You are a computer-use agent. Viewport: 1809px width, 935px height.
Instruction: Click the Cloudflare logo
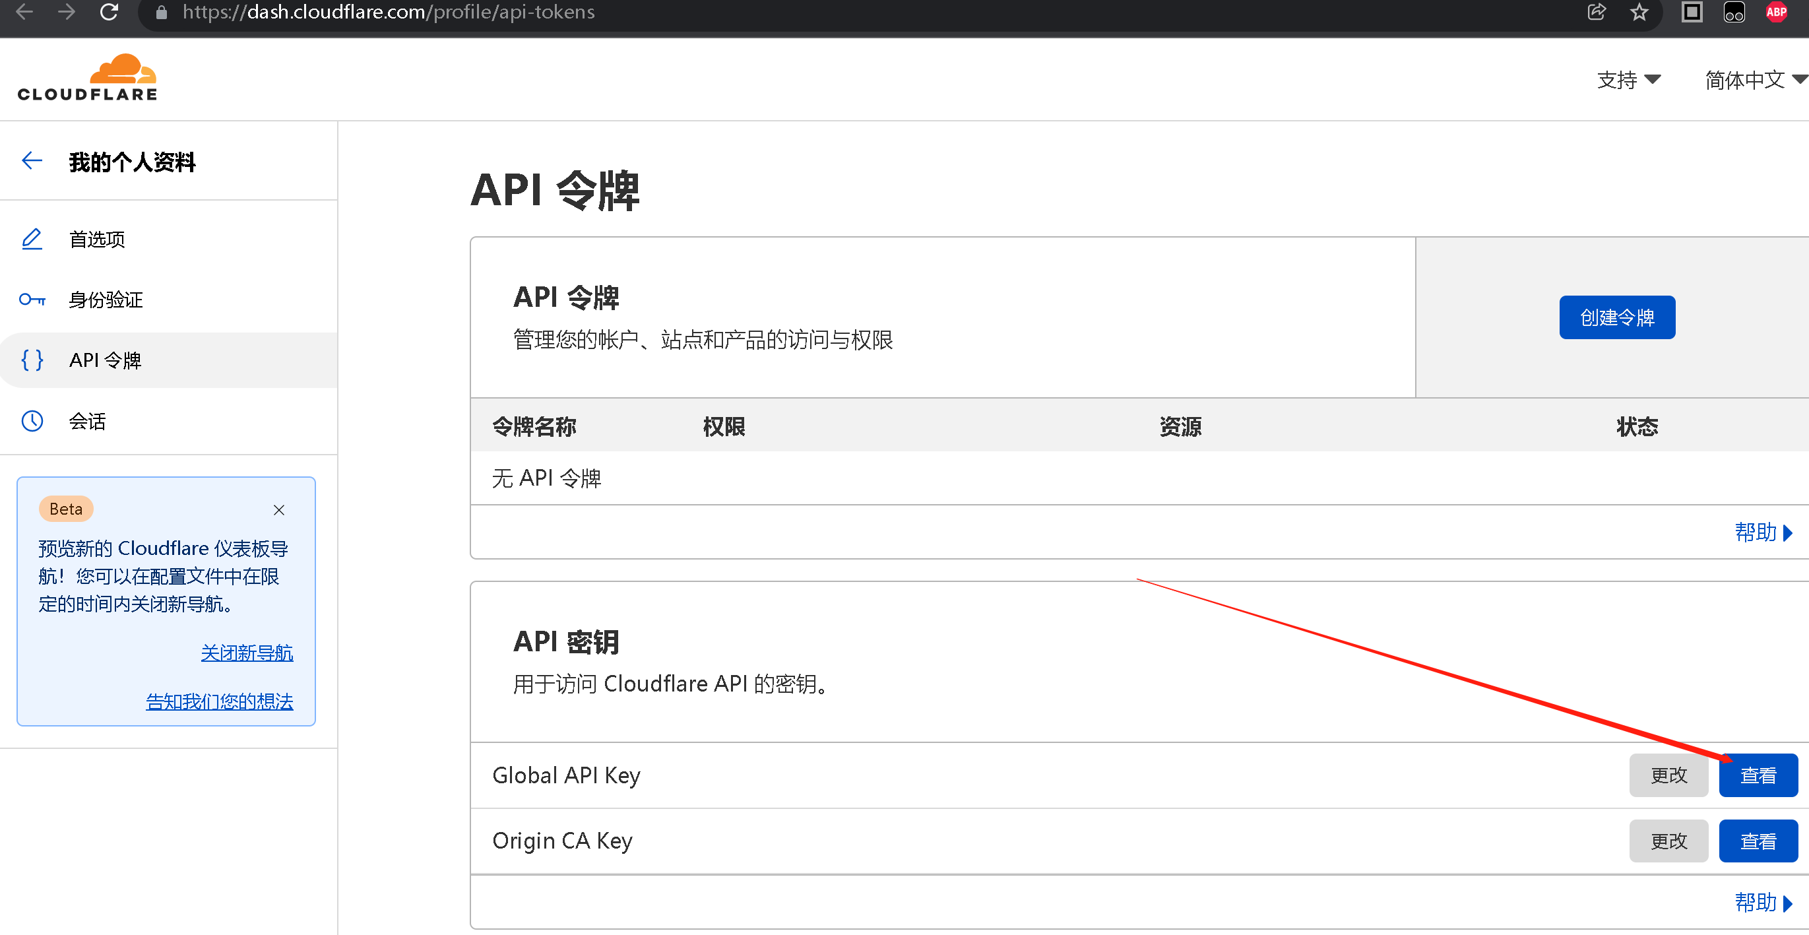coord(88,78)
